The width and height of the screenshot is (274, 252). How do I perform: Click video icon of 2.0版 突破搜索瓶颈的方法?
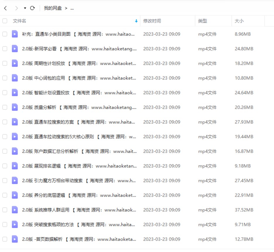[x=15, y=224]
